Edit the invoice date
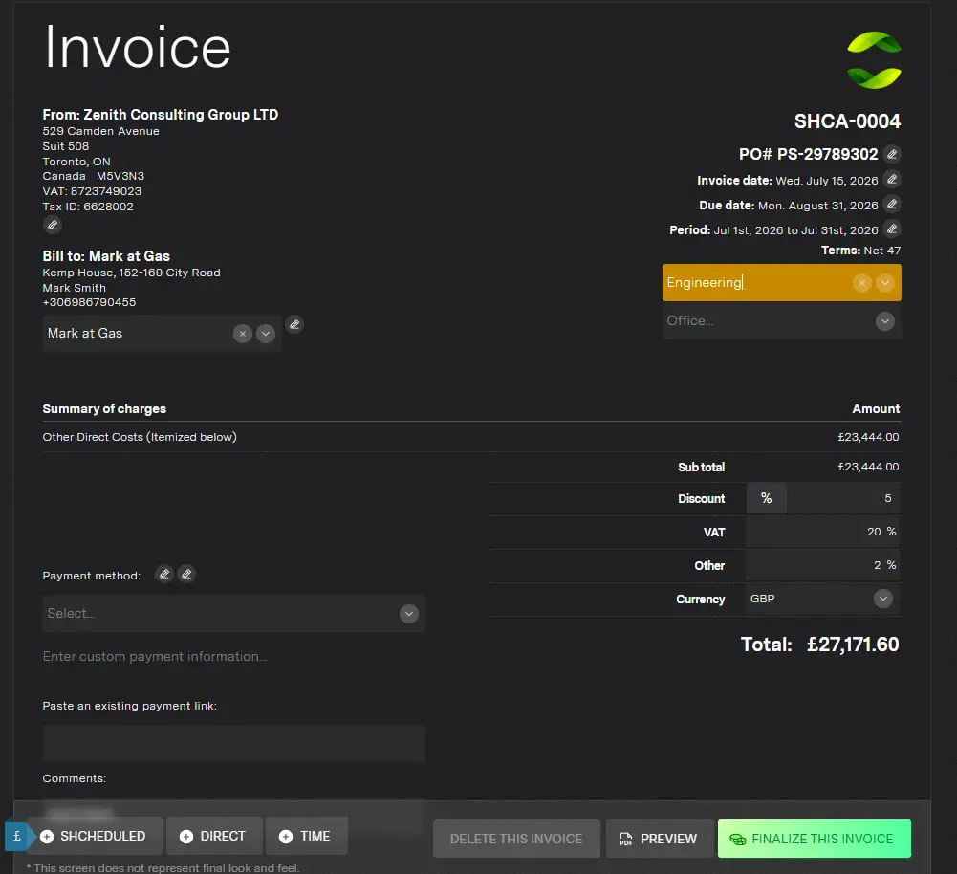The height and width of the screenshot is (874, 957). [892, 180]
